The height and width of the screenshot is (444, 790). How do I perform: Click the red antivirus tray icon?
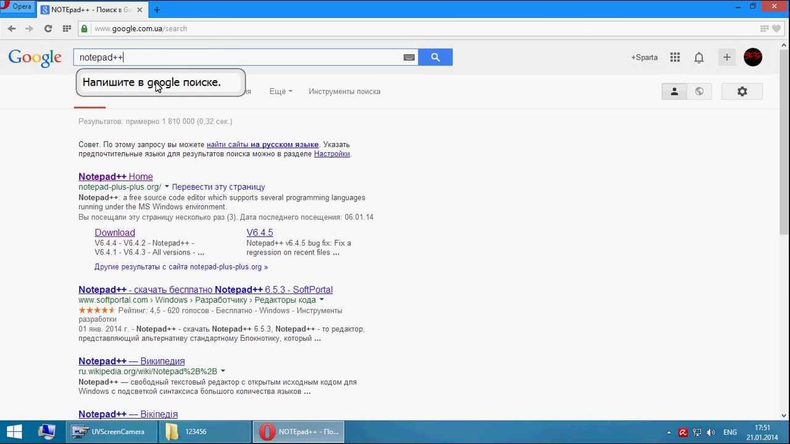(x=683, y=432)
